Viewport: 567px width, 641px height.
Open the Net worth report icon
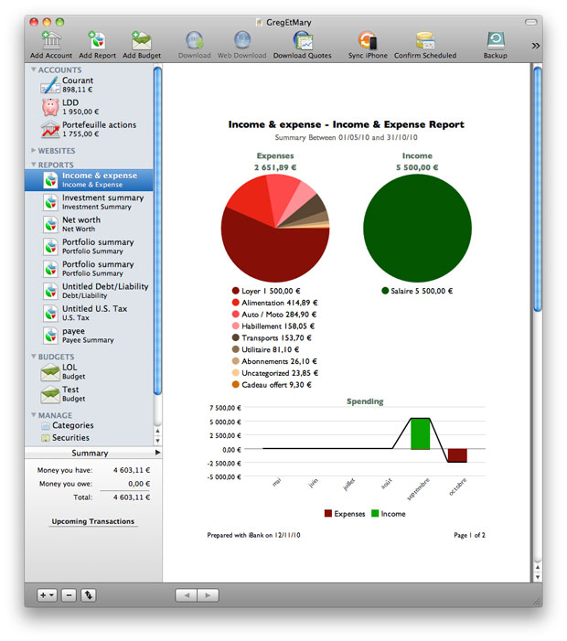pyautogui.click(x=50, y=224)
